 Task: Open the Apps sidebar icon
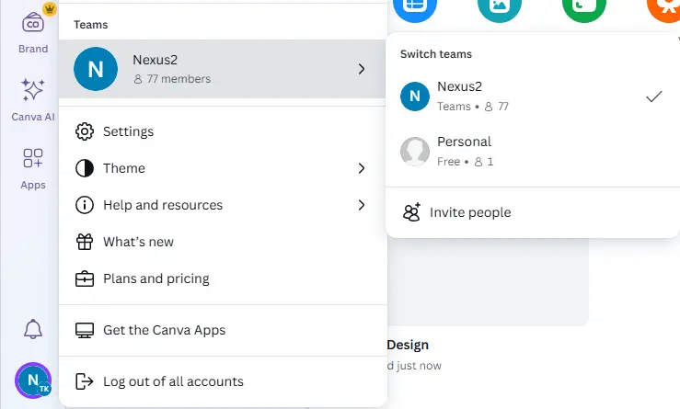point(33,158)
